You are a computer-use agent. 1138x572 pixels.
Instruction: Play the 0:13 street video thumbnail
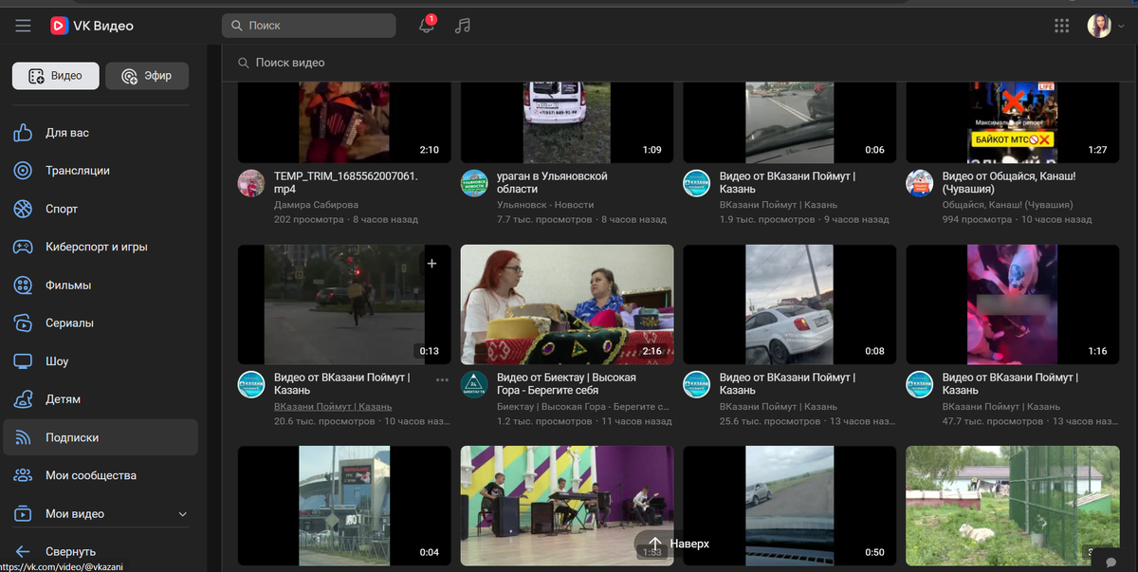344,304
